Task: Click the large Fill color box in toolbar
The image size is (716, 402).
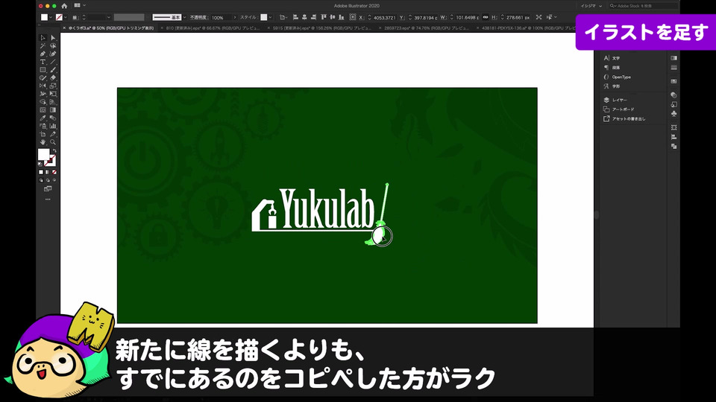Action: pyautogui.click(x=43, y=155)
